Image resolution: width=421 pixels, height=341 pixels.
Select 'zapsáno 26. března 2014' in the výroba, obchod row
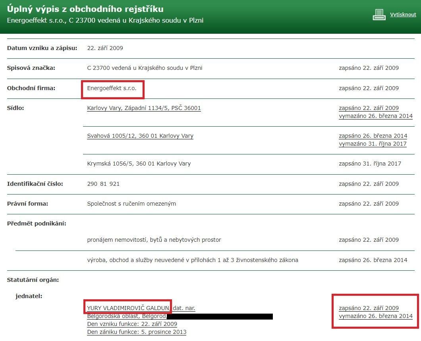point(373,260)
